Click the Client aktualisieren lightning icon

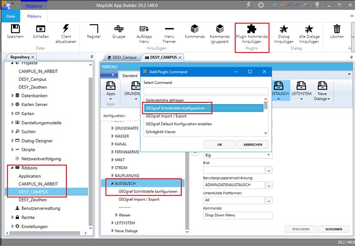[66, 29]
